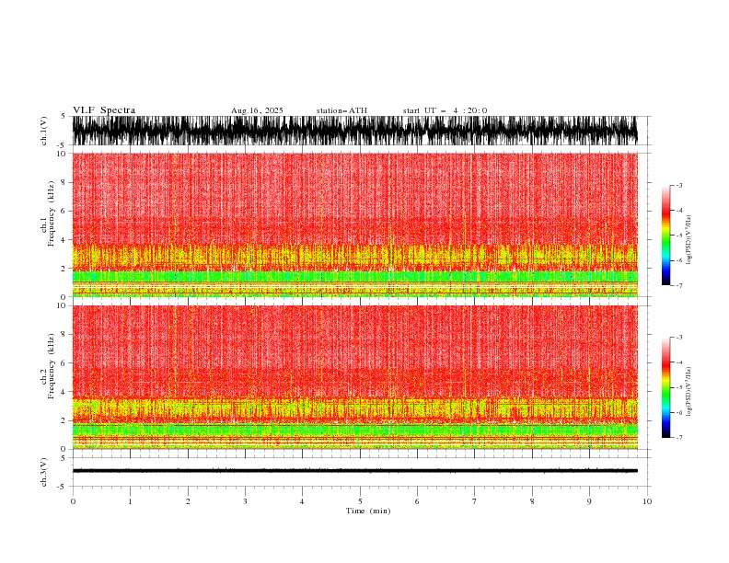Click the "1" tick on time axis
The width and height of the screenshot is (729, 563).
point(130,501)
